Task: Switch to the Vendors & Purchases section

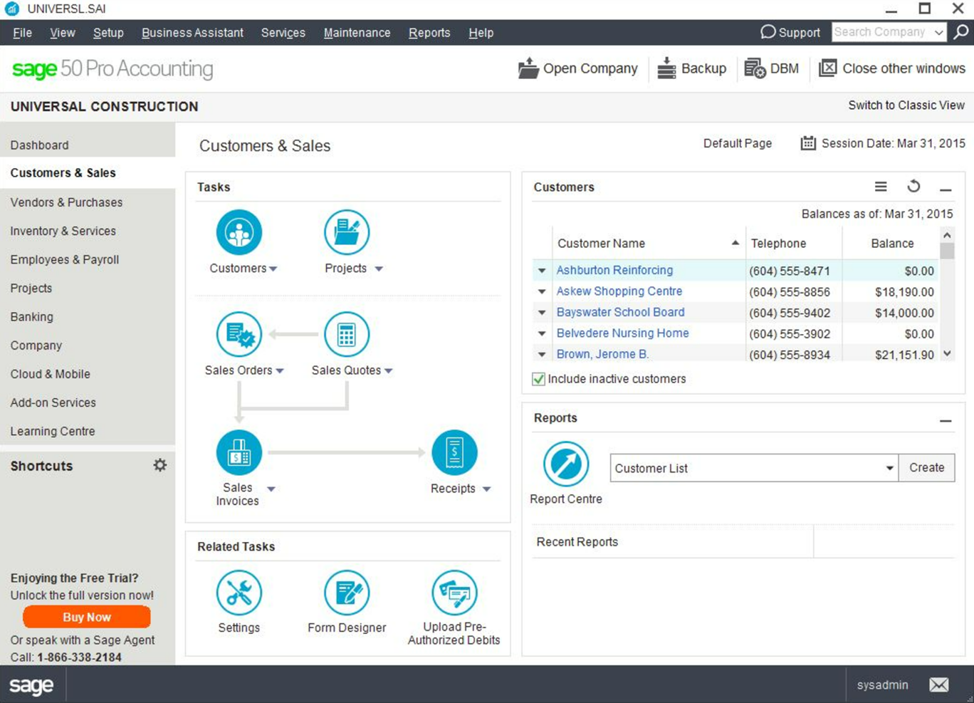Action: (x=66, y=202)
